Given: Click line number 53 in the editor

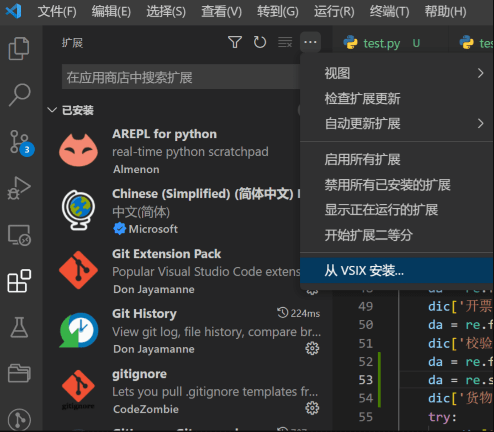Looking at the screenshot, I should (x=366, y=380).
